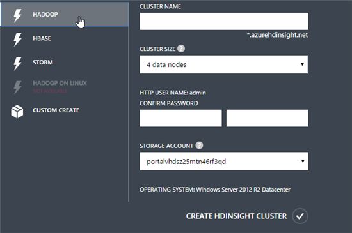352x233 pixels.
Task: Click the STORAGE ACCOUNT label
Action: [166, 146]
